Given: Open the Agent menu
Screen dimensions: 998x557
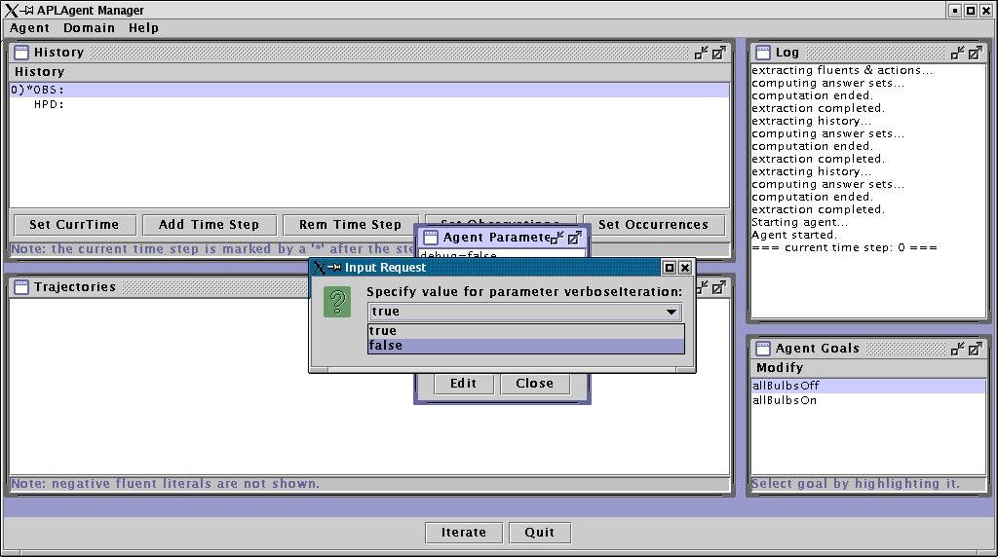Looking at the screenshot, I should coord(29,28).
